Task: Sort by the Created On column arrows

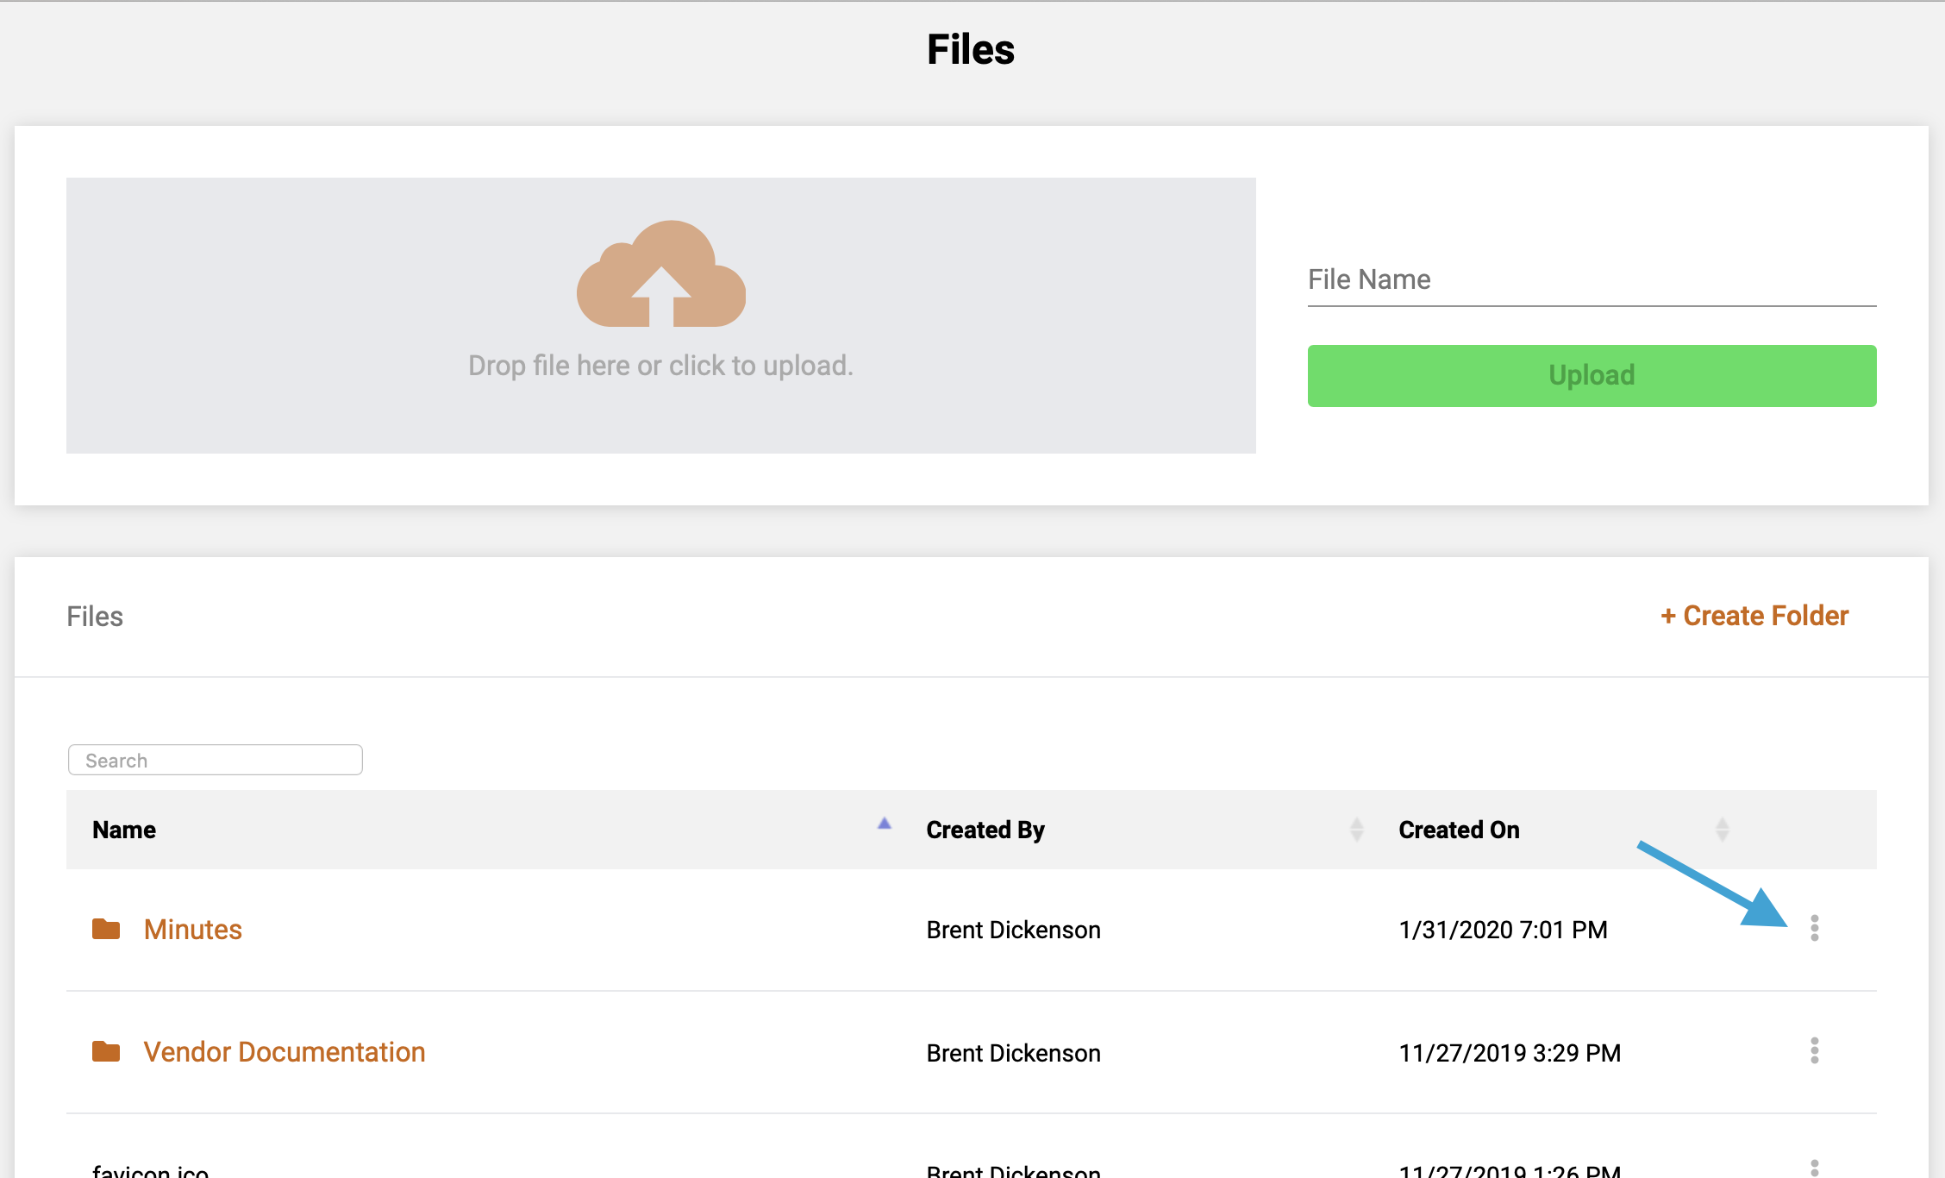Action: coord(1723,830)
